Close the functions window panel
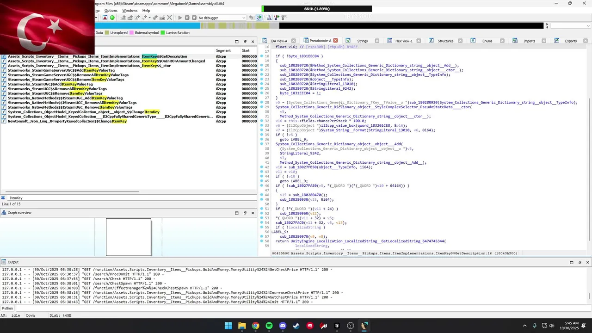Screen dimensions: 592x333 point(253,41)
